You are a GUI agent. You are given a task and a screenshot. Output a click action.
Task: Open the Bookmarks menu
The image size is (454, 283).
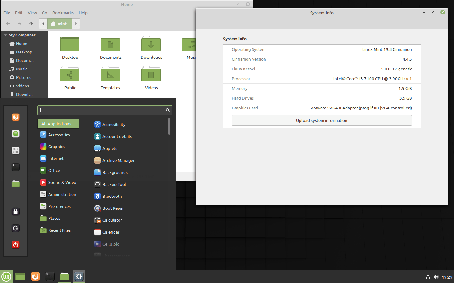coord(63,13)
